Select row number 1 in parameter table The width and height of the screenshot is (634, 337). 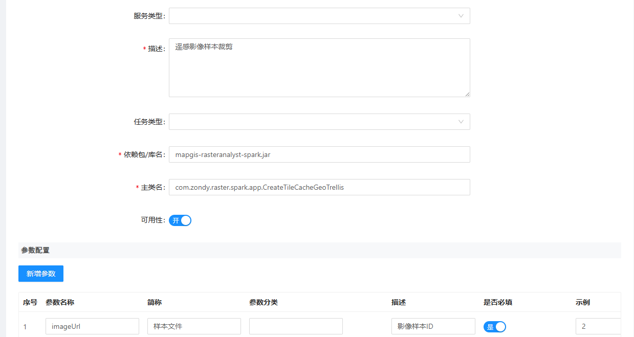coord(25,327)
